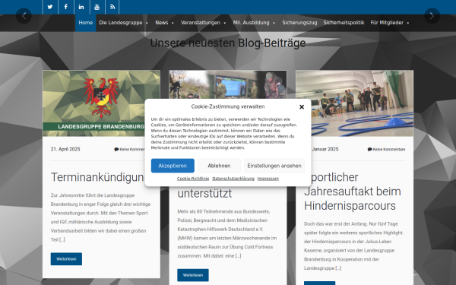456x285 pixels.
Task: Go to Sicherheitspolitik page
Action: click(x=344, y=23)
